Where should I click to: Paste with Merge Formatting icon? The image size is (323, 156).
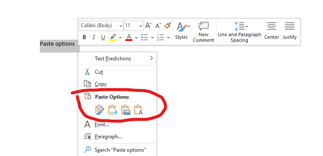[x=113, y=110]
